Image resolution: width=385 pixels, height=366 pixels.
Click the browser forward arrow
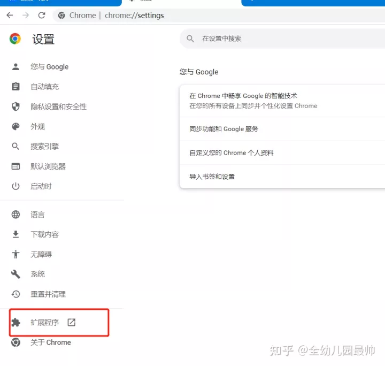(x=26, y=15)
